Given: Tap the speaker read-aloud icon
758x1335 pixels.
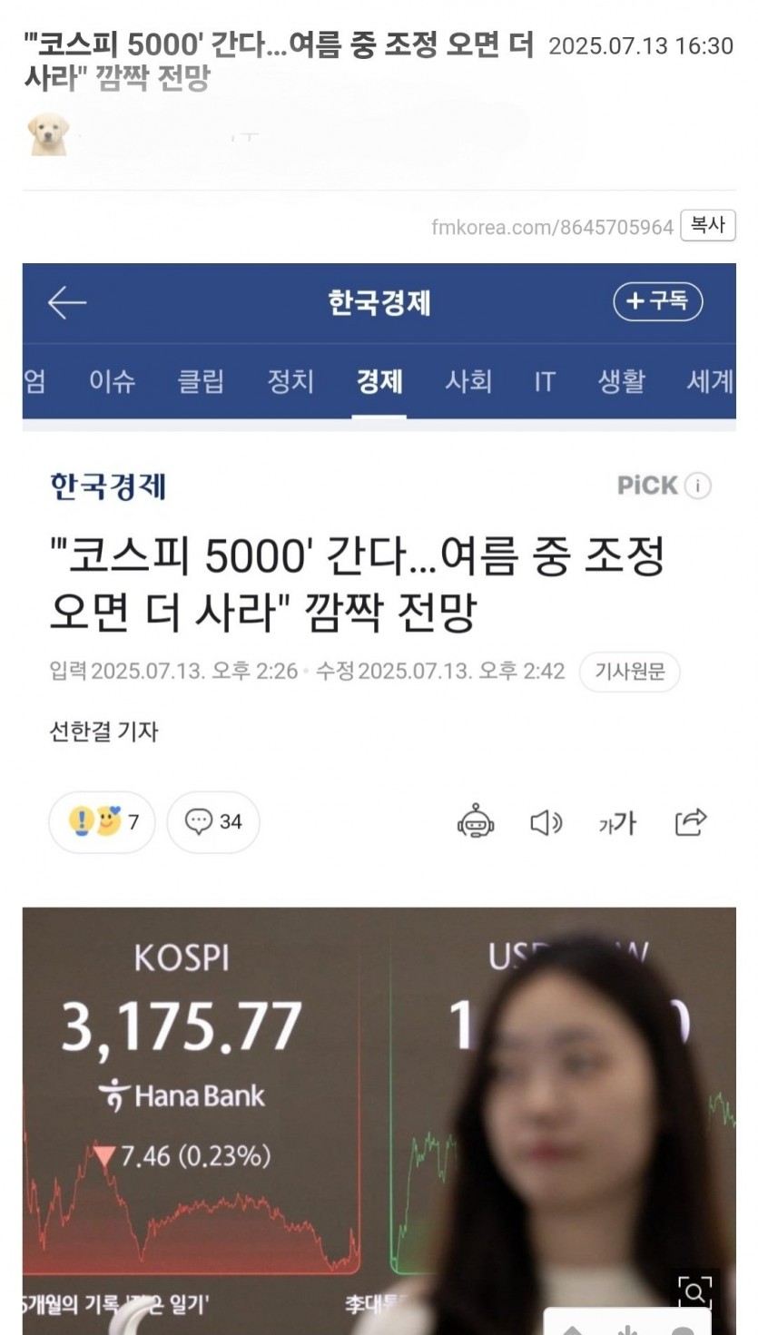Looking at the screenshot, I should 546,823.
